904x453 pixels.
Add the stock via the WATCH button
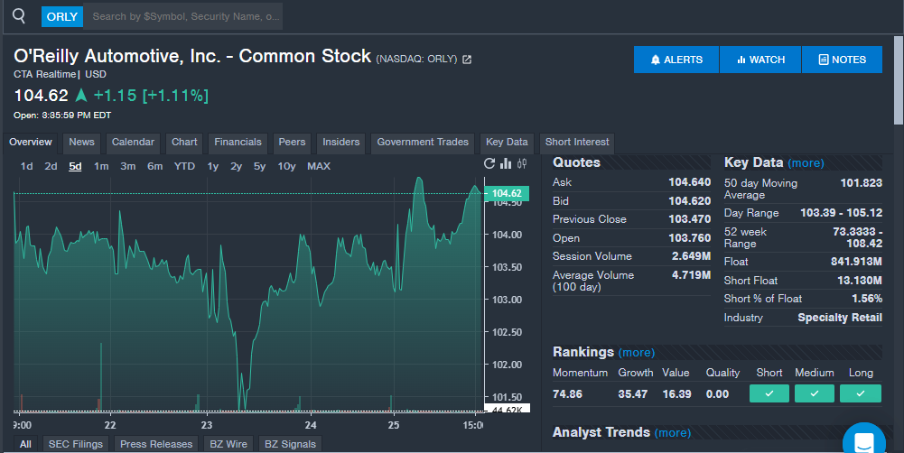(x=760, y=60)
